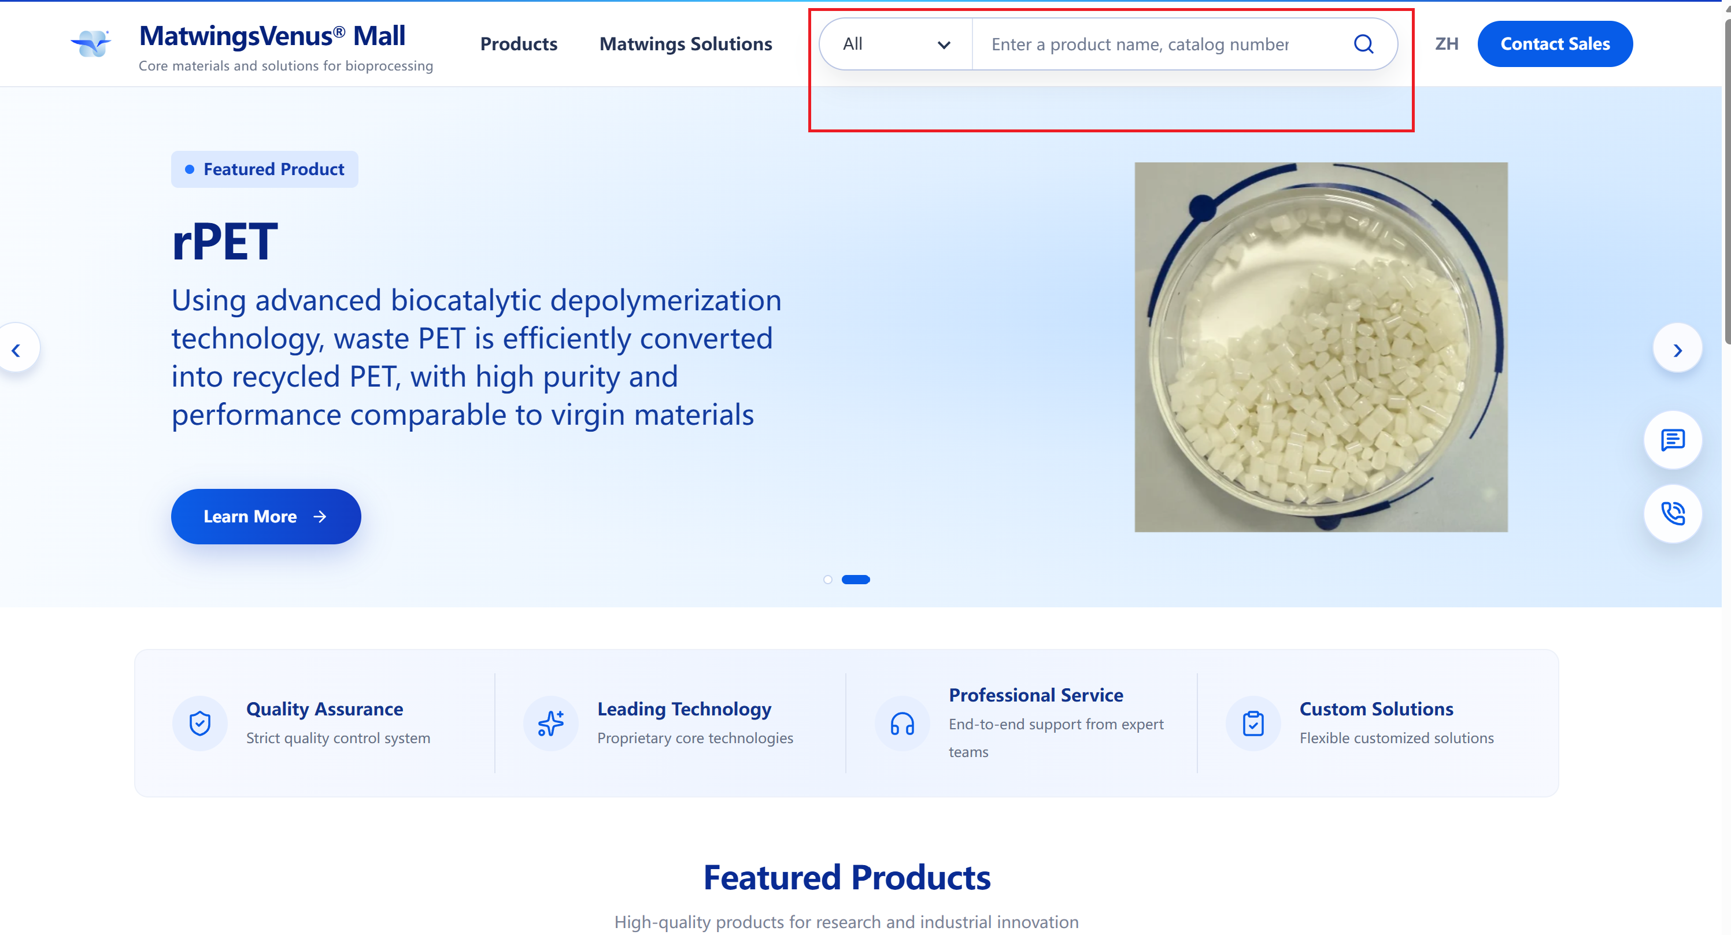Click the Featured Product badge

point(265,169)
